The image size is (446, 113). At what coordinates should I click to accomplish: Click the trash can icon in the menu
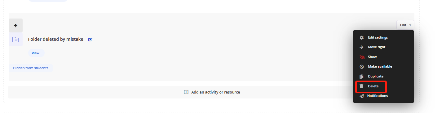click(361, 86)
